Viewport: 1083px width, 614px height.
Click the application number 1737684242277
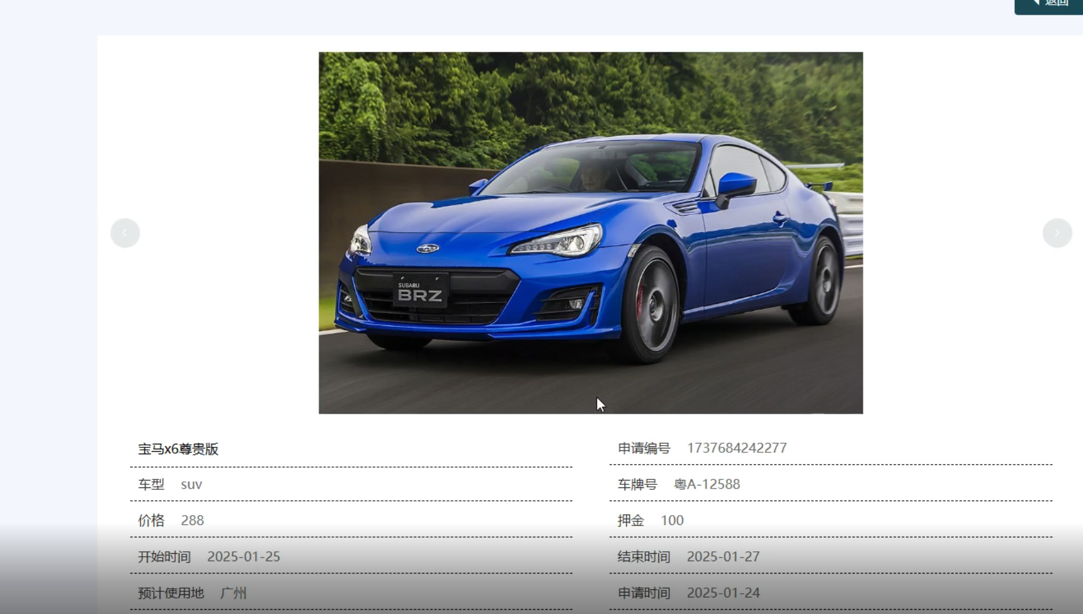(736, 448)
